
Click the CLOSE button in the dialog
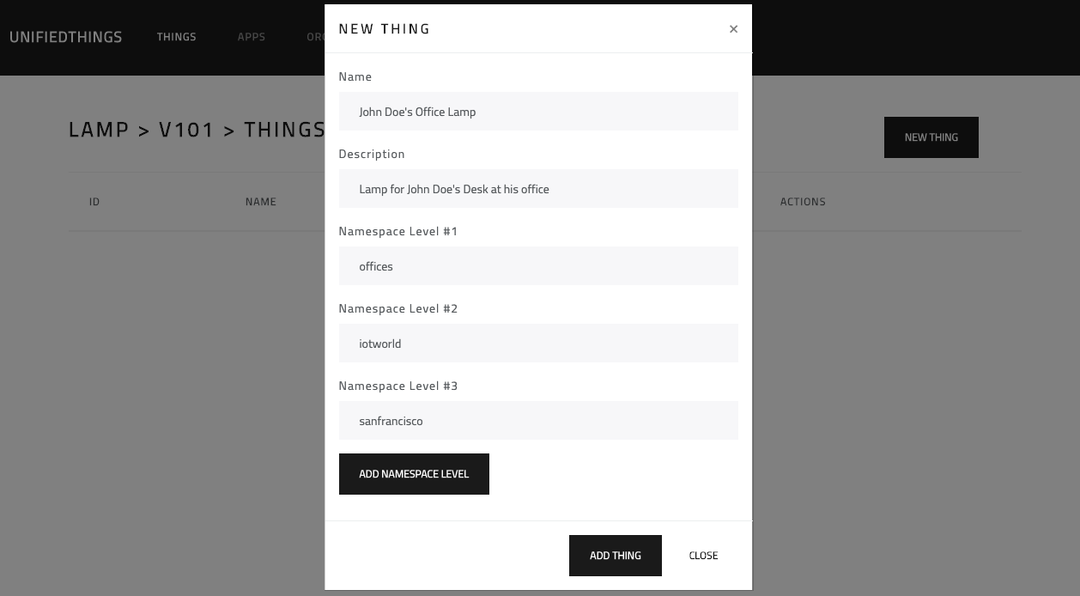pos(703,555)
